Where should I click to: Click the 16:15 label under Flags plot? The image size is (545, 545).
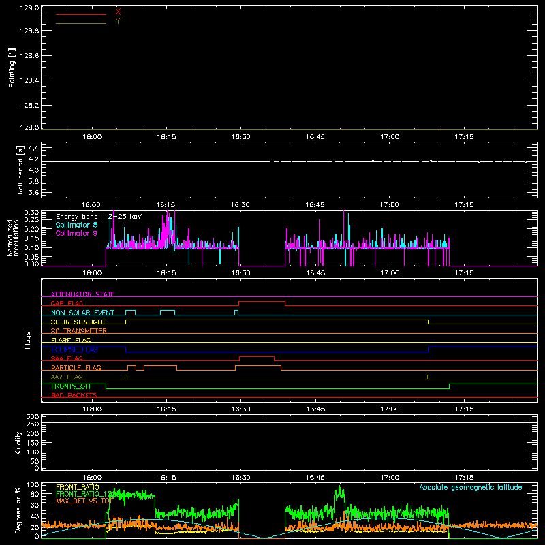pos(166,409)
